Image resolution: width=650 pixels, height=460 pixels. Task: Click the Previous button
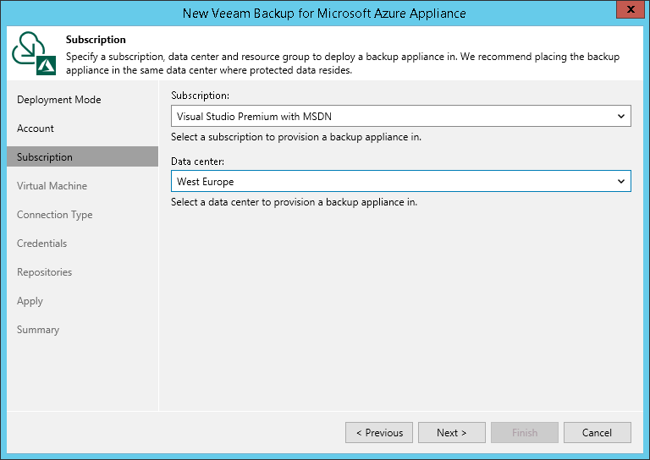[379, 433]
